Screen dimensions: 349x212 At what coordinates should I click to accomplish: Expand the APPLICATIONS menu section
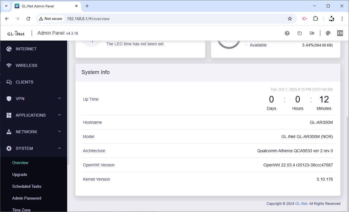34,115
